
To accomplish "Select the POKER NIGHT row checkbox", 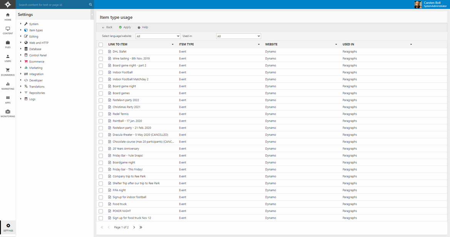I will 101,211.
